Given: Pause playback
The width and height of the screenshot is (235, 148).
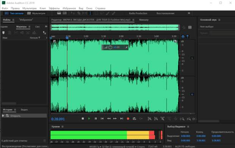Looking at the screenshot, I should click(96, 118).
